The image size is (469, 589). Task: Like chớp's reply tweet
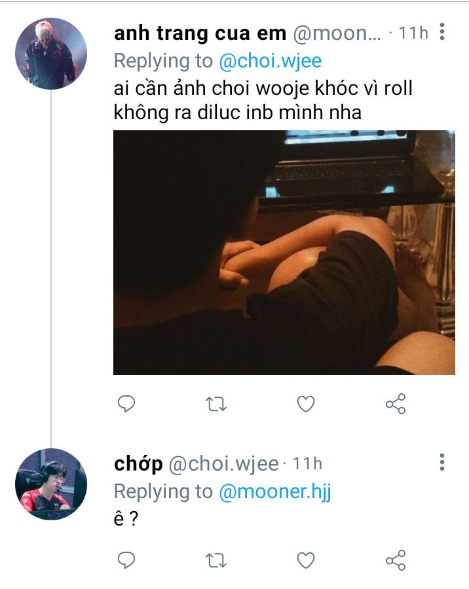pyautogui.click(x=306, y=560)
